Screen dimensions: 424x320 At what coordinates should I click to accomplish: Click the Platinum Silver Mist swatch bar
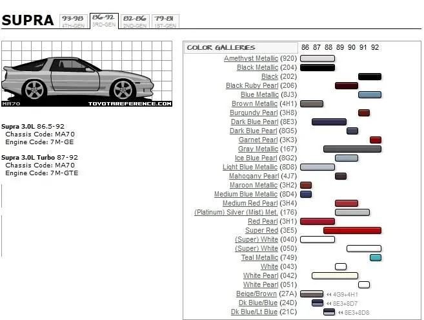(x=352, y=213)
